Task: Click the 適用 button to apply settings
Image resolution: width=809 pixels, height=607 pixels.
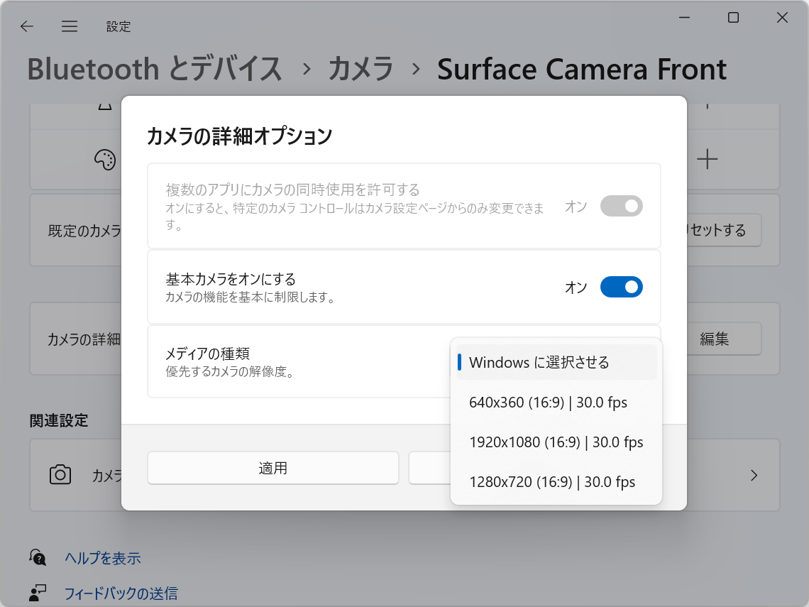Action: point(273,467)
